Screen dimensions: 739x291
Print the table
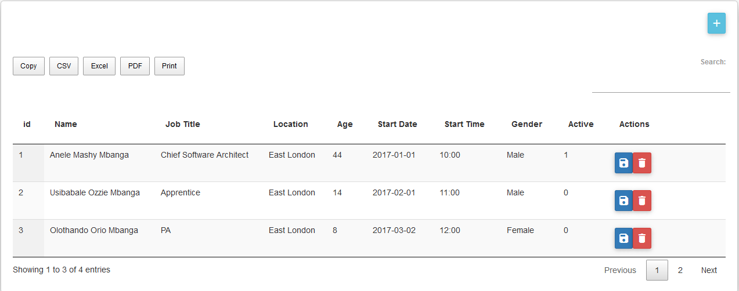pyautogui.click(x=170, y=66)
